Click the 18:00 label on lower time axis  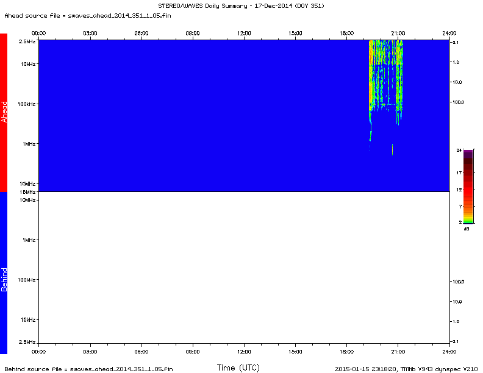click(x=346, y=352)
